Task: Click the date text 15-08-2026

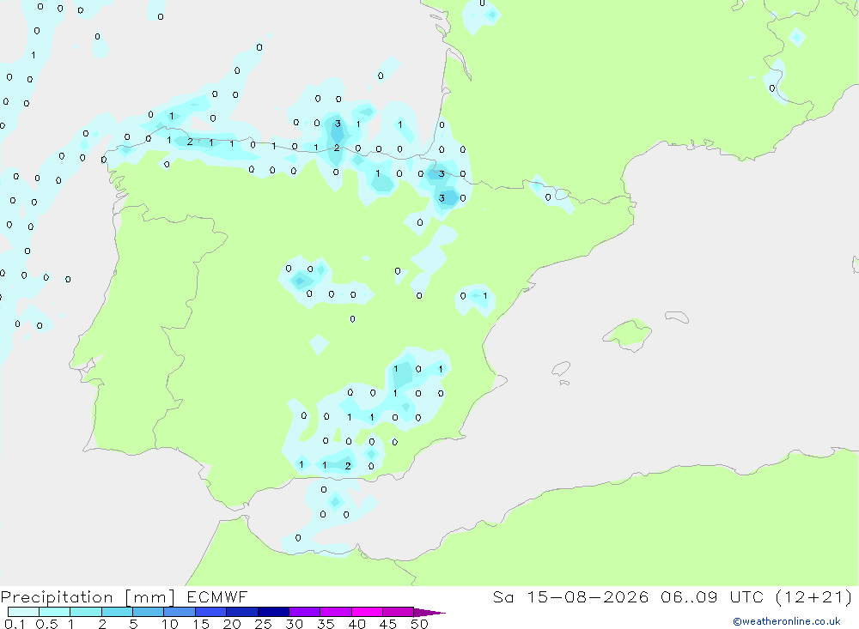Action: click(588, 596)
